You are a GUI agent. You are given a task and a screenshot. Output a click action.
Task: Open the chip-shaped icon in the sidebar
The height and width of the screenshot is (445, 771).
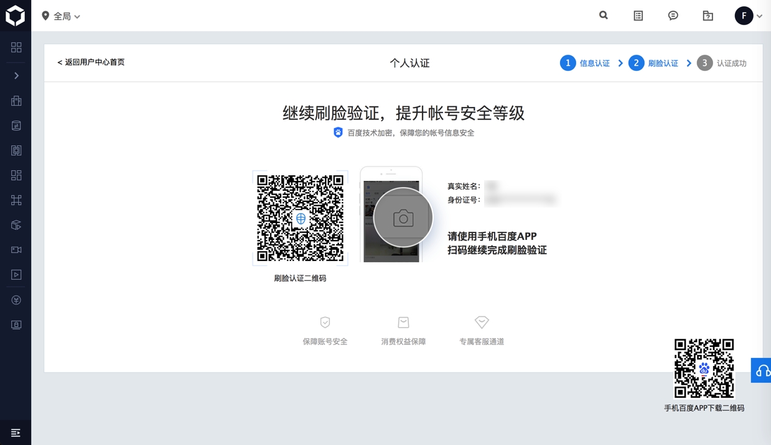(x=16, y=150)
